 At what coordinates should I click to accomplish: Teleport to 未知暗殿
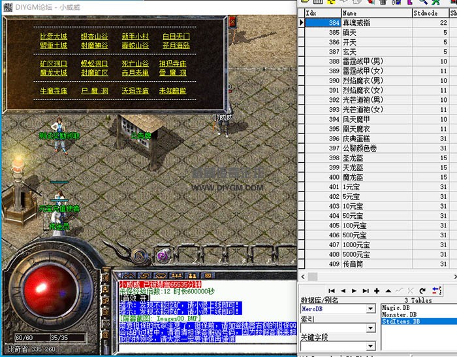(173, 91)
